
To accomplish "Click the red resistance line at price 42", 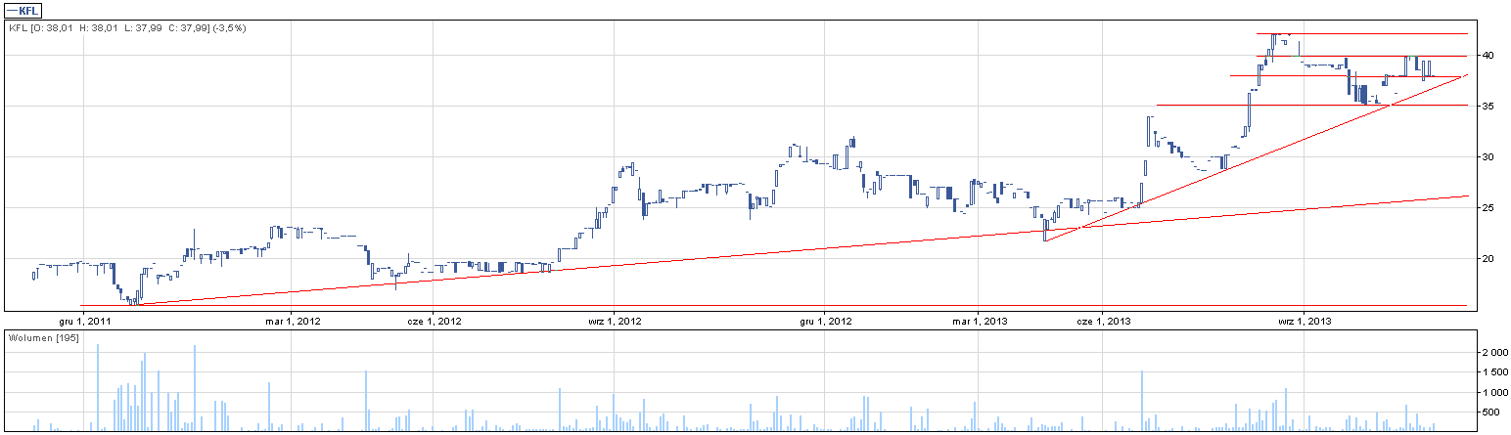I will 1362,33.
